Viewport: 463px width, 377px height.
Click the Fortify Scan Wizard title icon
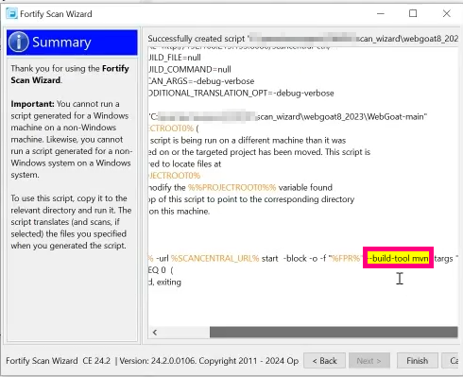click(x=12, y=14)
